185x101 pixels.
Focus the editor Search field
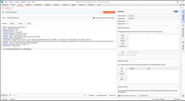49,95
